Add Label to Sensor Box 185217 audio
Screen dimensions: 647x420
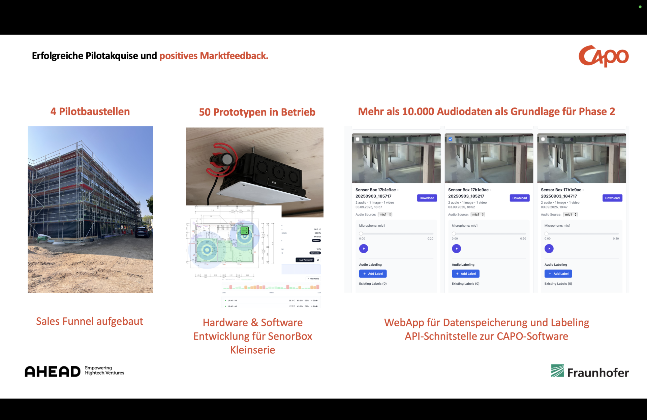click(x=465, y=273)
